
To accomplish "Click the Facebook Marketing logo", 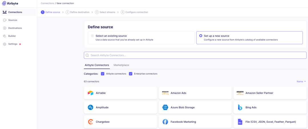I will click(165, 122).
